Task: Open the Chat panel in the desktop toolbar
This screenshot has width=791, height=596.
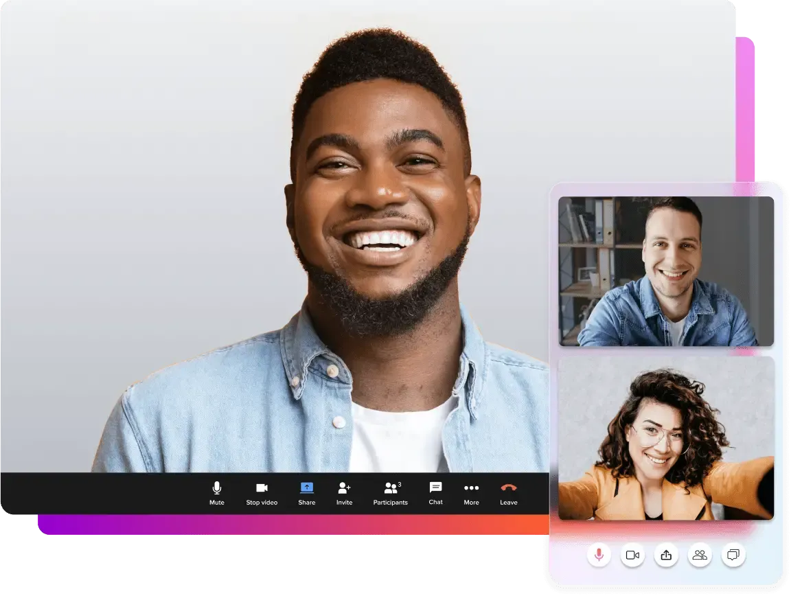Action: (435, 488)
